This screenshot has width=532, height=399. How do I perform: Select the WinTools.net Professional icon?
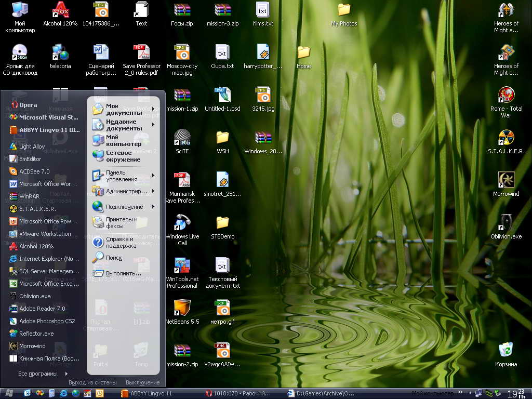click(182, 273)
